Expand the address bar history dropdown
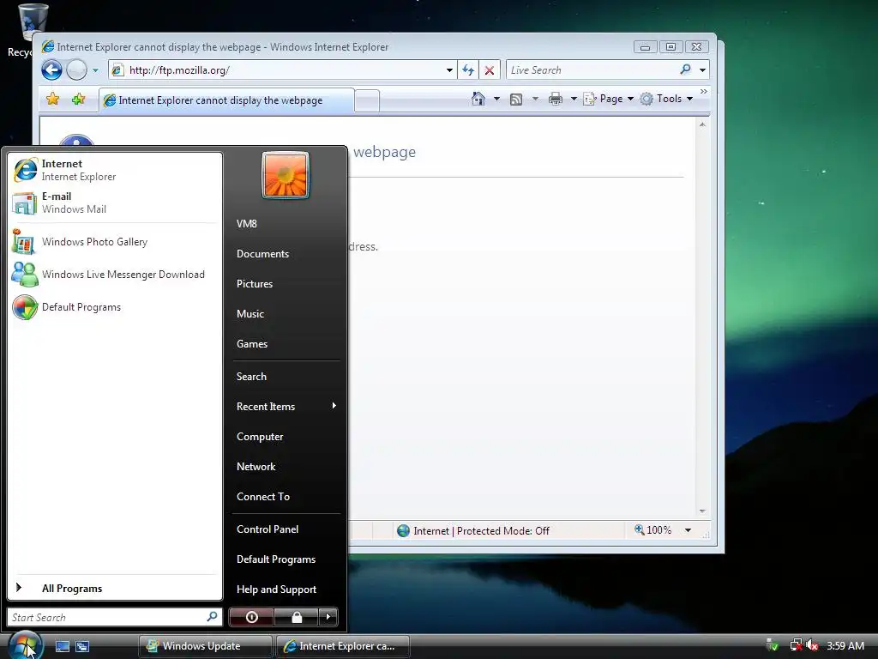This screenshot has height=659, width=878. (x=449, y=70)
